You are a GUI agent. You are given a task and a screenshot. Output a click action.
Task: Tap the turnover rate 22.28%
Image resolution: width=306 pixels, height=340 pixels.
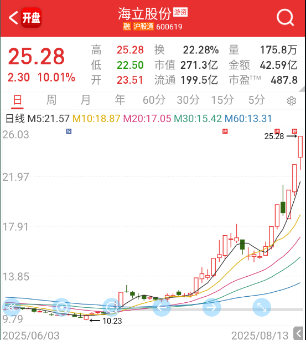pos(201,50)
